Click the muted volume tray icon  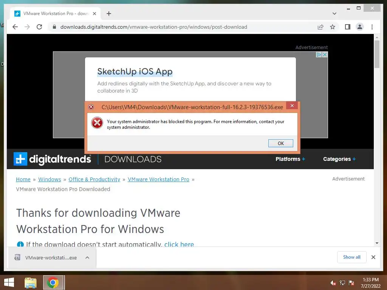click(x=333, y=283)
